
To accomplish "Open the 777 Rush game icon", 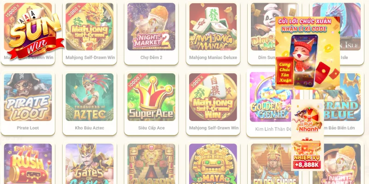I will 28,164.
